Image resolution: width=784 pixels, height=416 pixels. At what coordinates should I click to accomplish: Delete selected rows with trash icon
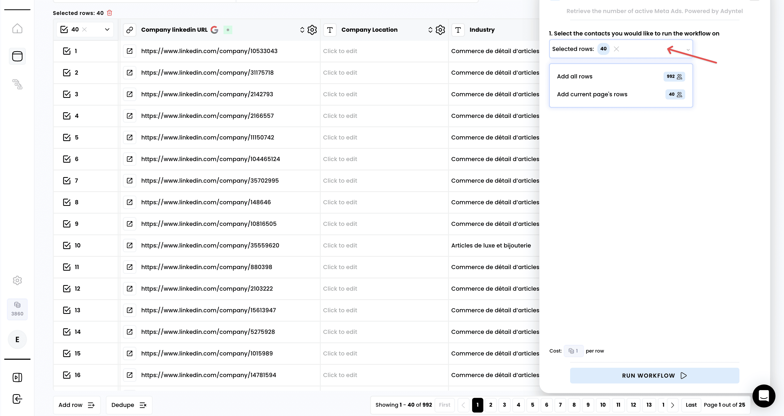pos(109,13)
